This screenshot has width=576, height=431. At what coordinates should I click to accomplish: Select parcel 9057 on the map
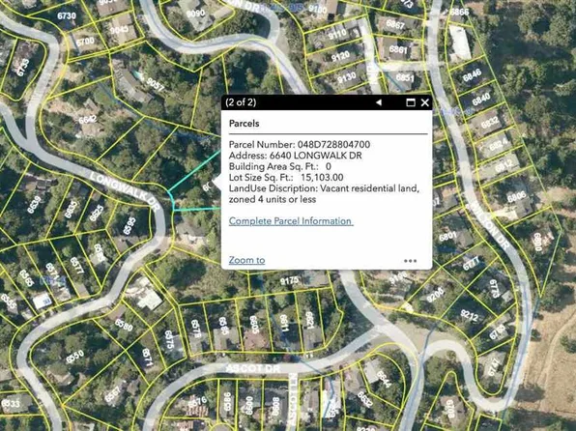[x=155, y=84]
